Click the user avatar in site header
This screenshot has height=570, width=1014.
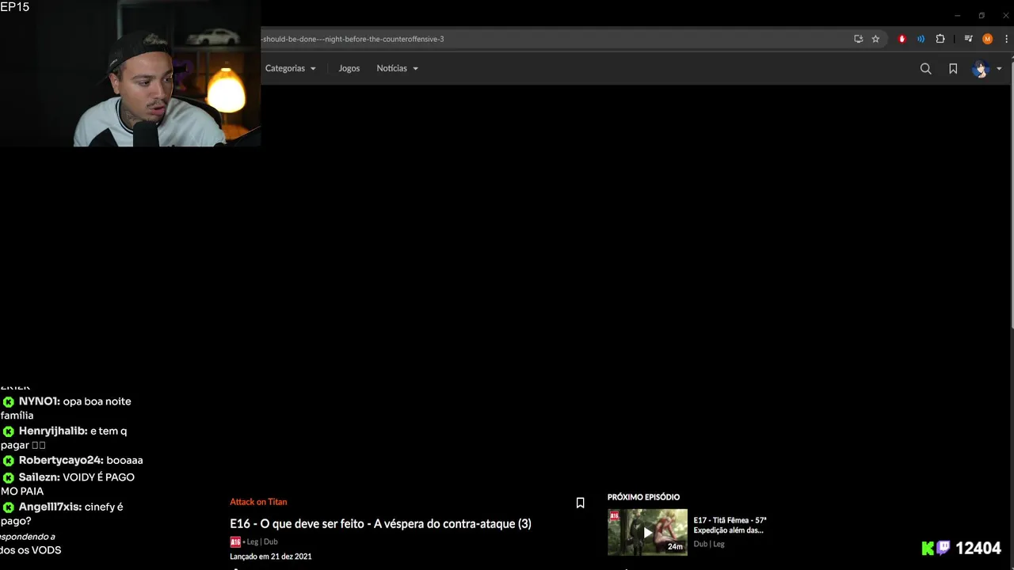tap(981, 69)
